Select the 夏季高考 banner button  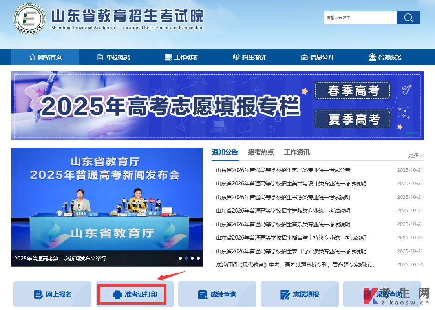coord(353,119)
